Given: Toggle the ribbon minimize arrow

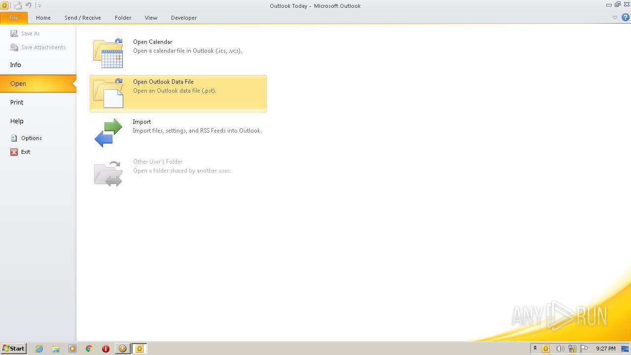Looking at the screenshot, I should [615, 17].
